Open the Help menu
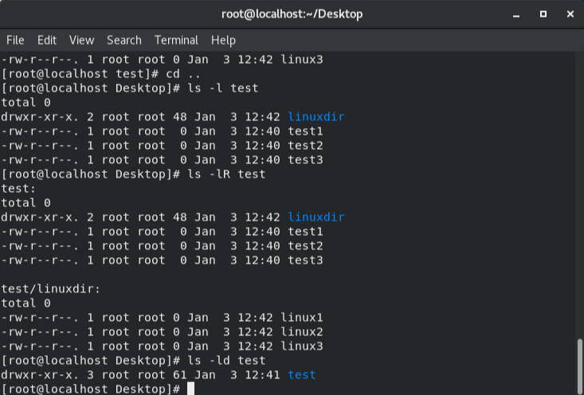Screen dimensions: 584x395 [x=223, y=40]
